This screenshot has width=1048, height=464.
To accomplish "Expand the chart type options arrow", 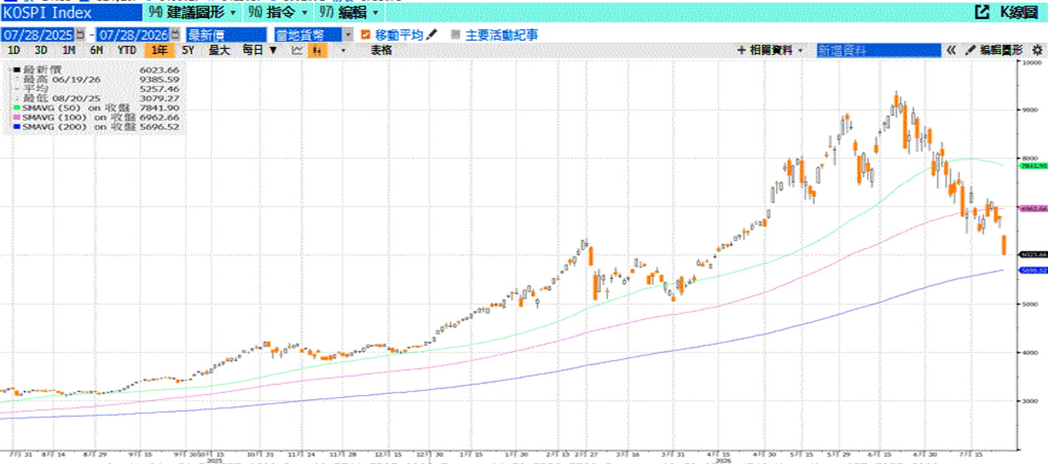I will 343,50.
